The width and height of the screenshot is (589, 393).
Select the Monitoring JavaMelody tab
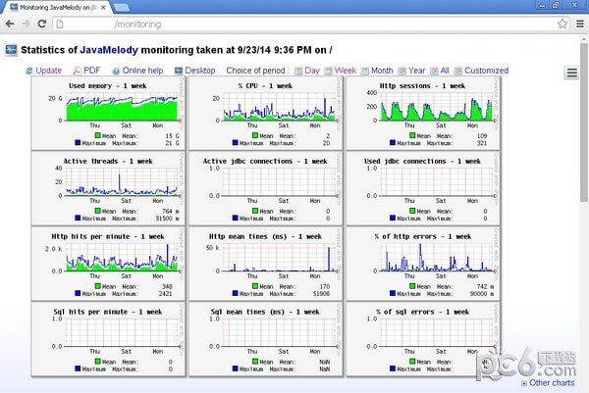(58, 7)
